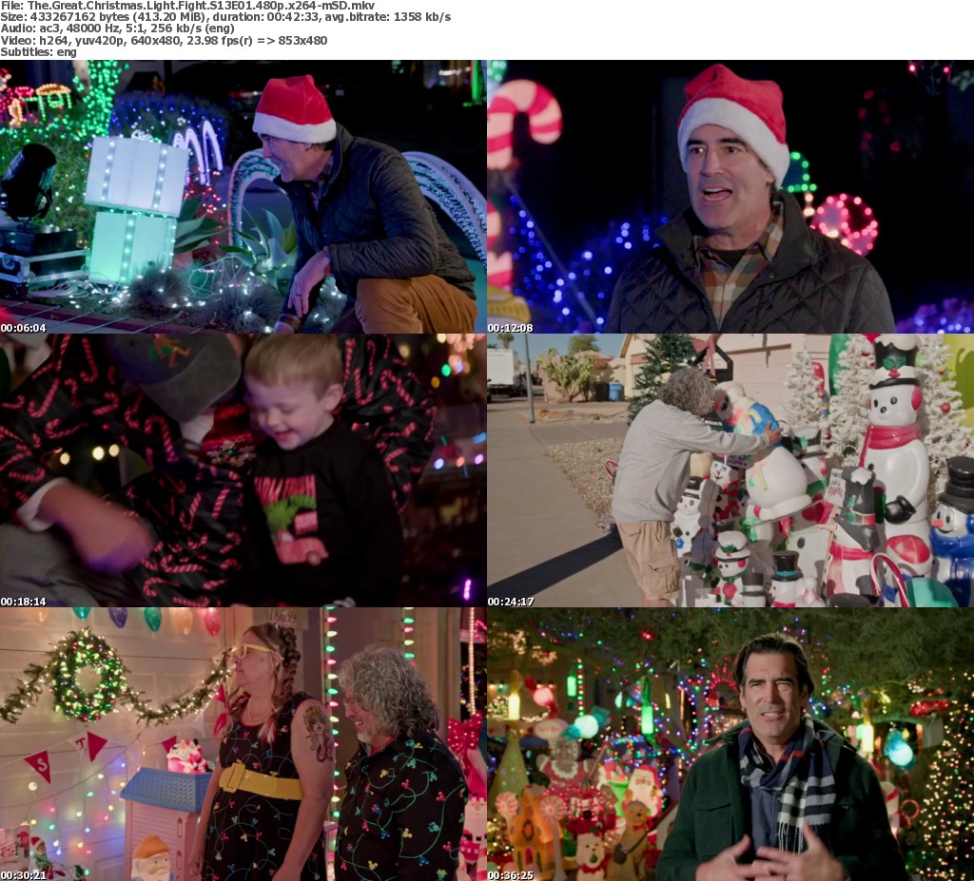The width and height of the screenshot is (974, 881).
Task: Select the frame of man in Santa hat talking
Action: click(x=730, y=196)
